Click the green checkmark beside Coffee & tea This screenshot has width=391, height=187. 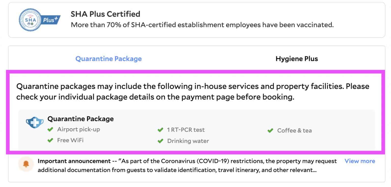point(270,131)
